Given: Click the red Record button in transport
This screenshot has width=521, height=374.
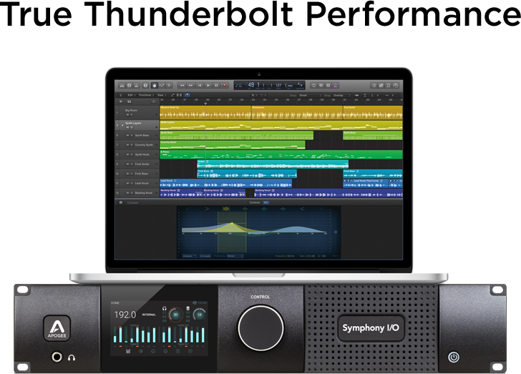Looking at the screenshot, I should coord(225,85).
